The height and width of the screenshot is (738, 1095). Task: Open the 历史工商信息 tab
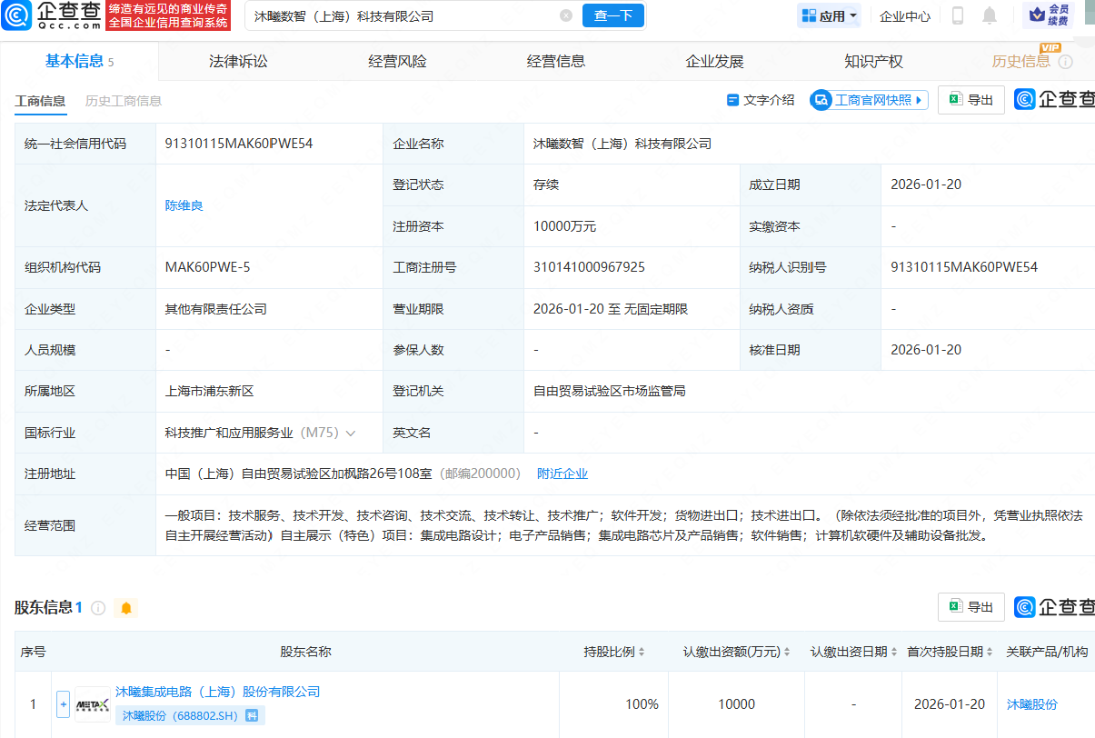(124, 101)
